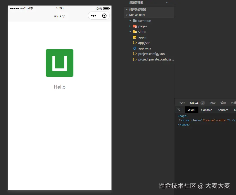The width and height of the screenshot is (236, 195).
Task: Open the app.json file
Action: click(144, 43)
